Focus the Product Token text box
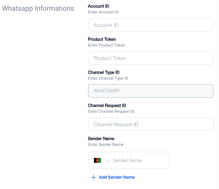The width and height of the screenshot is (219, 189). pyautogui.click(x=151, y=58)
